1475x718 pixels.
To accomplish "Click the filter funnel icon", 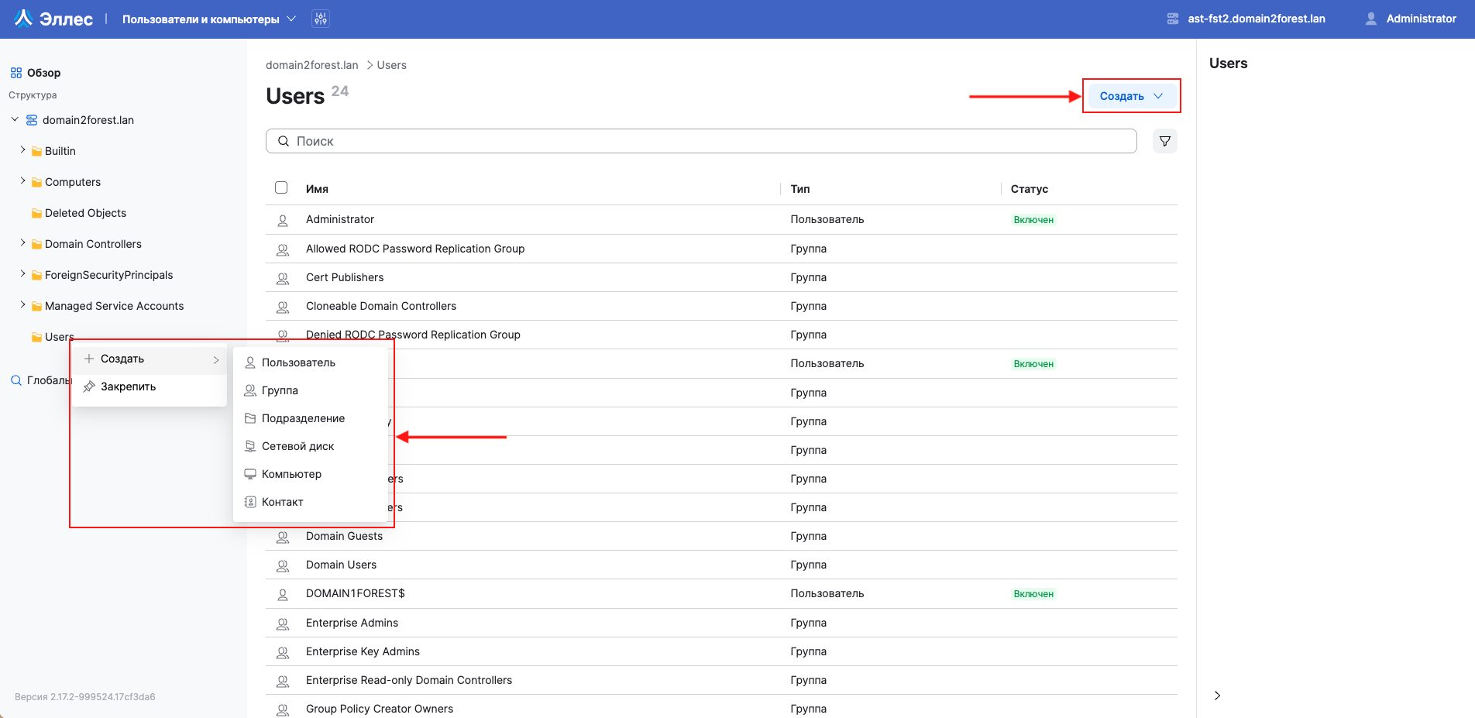I will coord(1164,141).
